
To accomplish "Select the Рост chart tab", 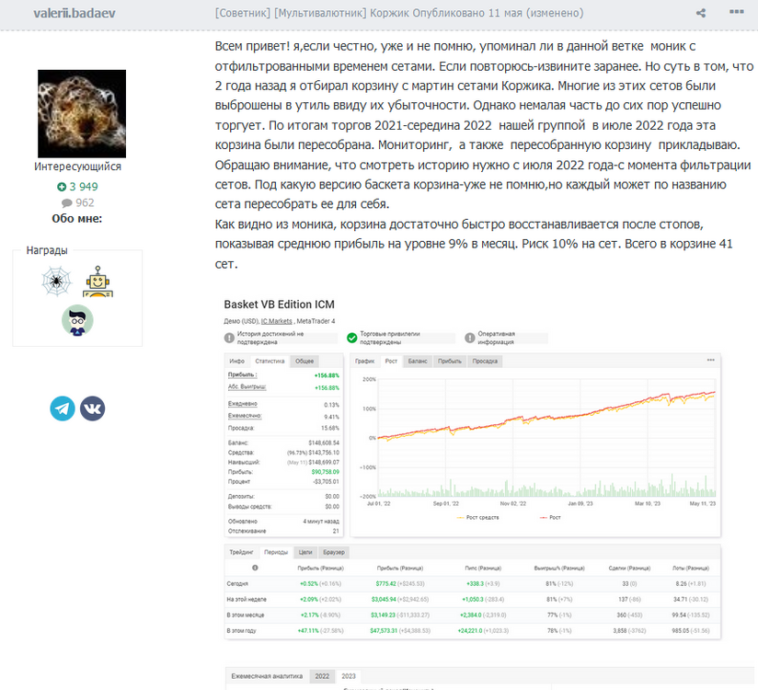I will click(x=391, y=362).
